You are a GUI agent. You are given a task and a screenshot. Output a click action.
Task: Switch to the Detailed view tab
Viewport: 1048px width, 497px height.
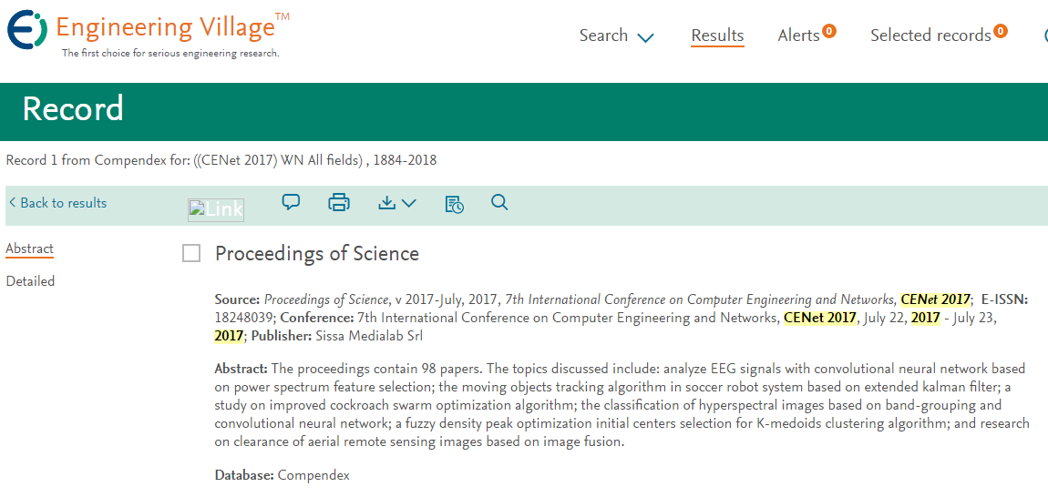(31, 281)
